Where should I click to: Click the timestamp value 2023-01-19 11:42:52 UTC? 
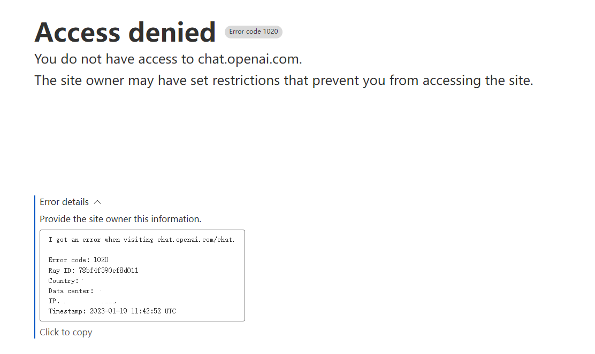(x=133, y=311)
